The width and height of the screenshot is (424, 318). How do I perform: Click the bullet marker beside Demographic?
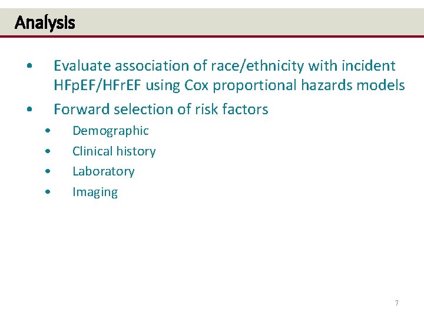click(x=48, y=131)
